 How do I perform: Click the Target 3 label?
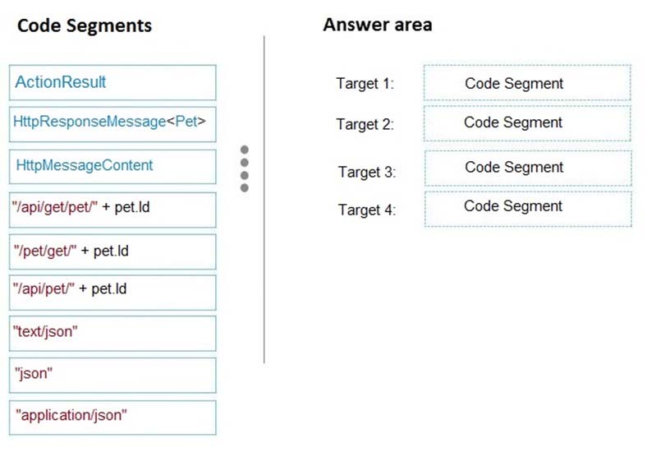367,172
